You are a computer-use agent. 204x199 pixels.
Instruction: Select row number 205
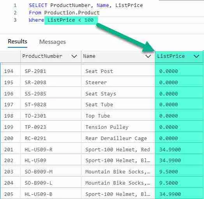pos(9,194)
